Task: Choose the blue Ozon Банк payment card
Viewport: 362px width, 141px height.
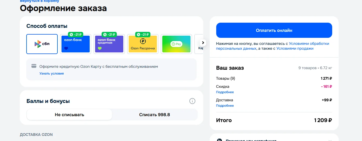Action: coord(76,44)
